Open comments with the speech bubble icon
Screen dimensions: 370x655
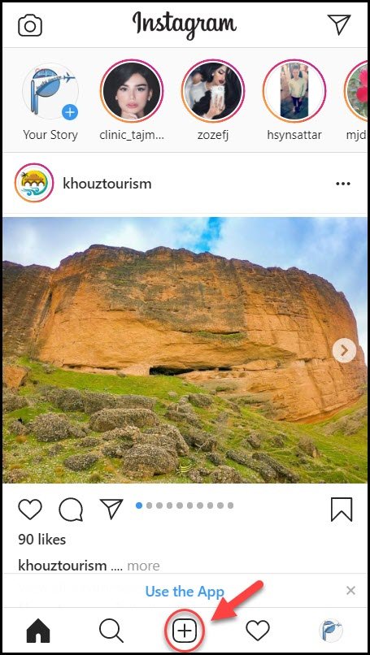click(x=71, y=510)
